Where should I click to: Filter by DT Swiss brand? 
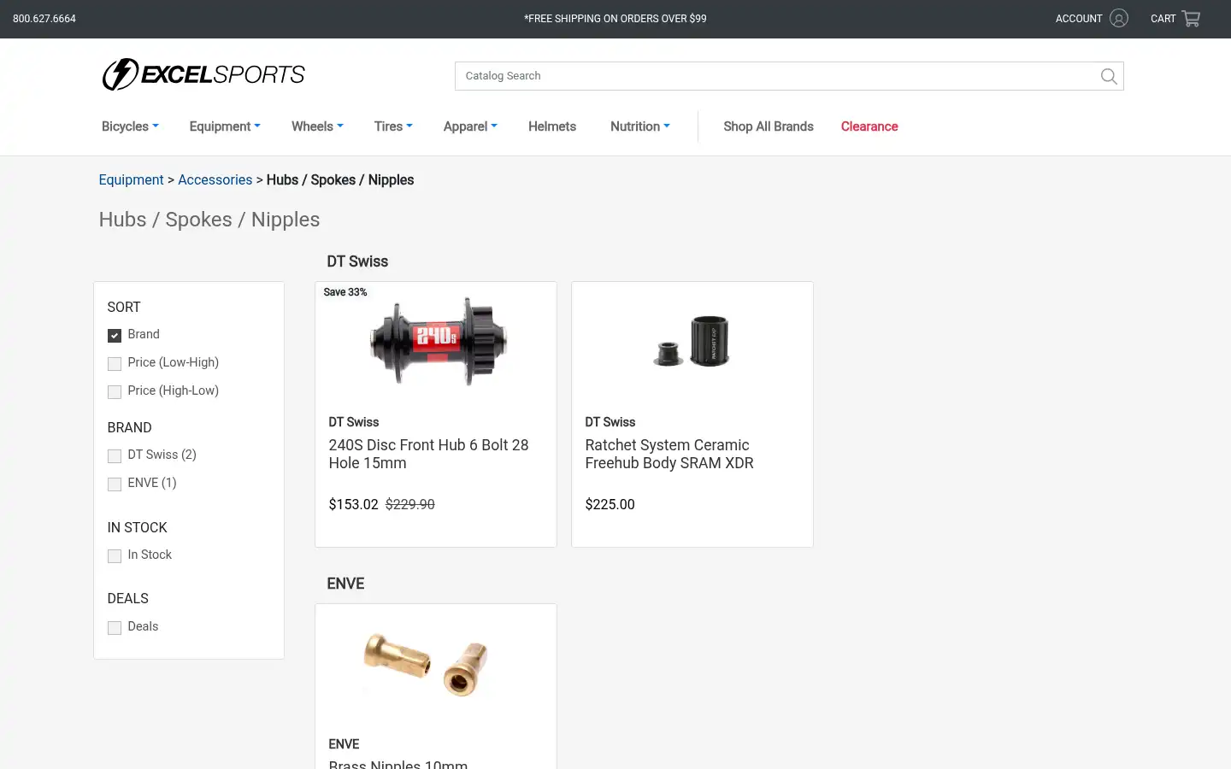click(x=115, y=455)
